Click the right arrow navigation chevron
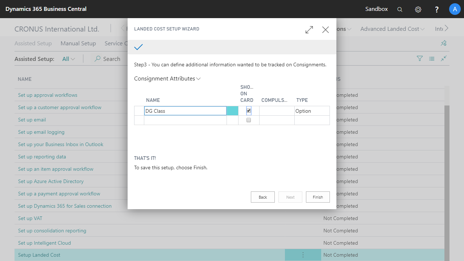464x261 pixels. pyautogui.click(x=447, y=28)
